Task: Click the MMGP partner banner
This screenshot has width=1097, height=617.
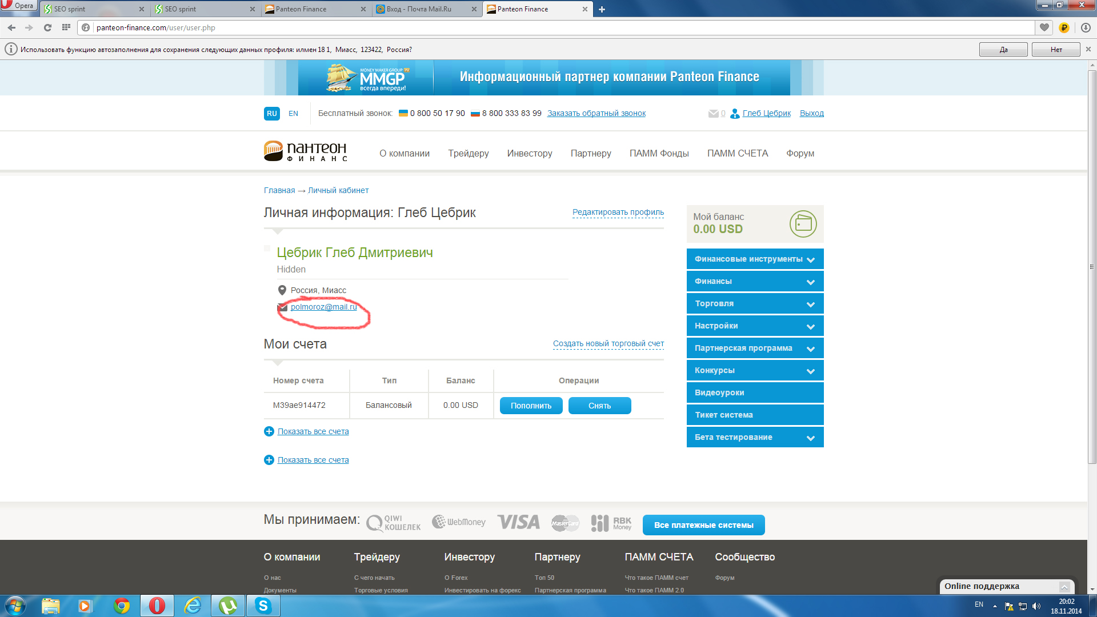Action: (x=543, y=78)
